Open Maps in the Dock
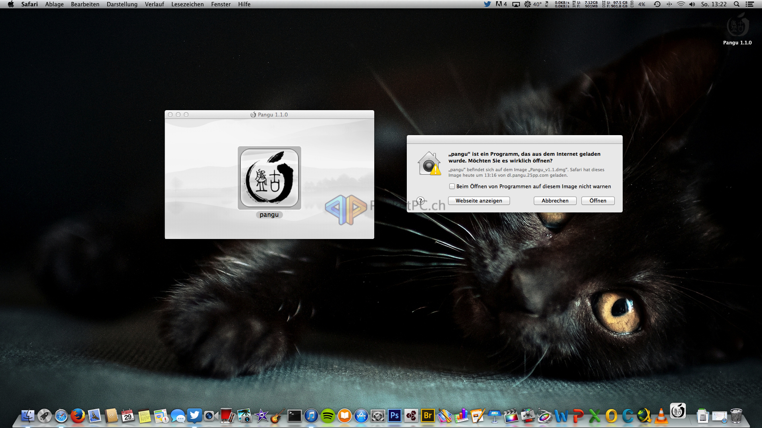 click(161, 416)
